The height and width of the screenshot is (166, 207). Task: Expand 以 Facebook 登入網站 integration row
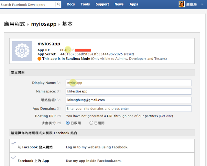click(x=102, y=146)
